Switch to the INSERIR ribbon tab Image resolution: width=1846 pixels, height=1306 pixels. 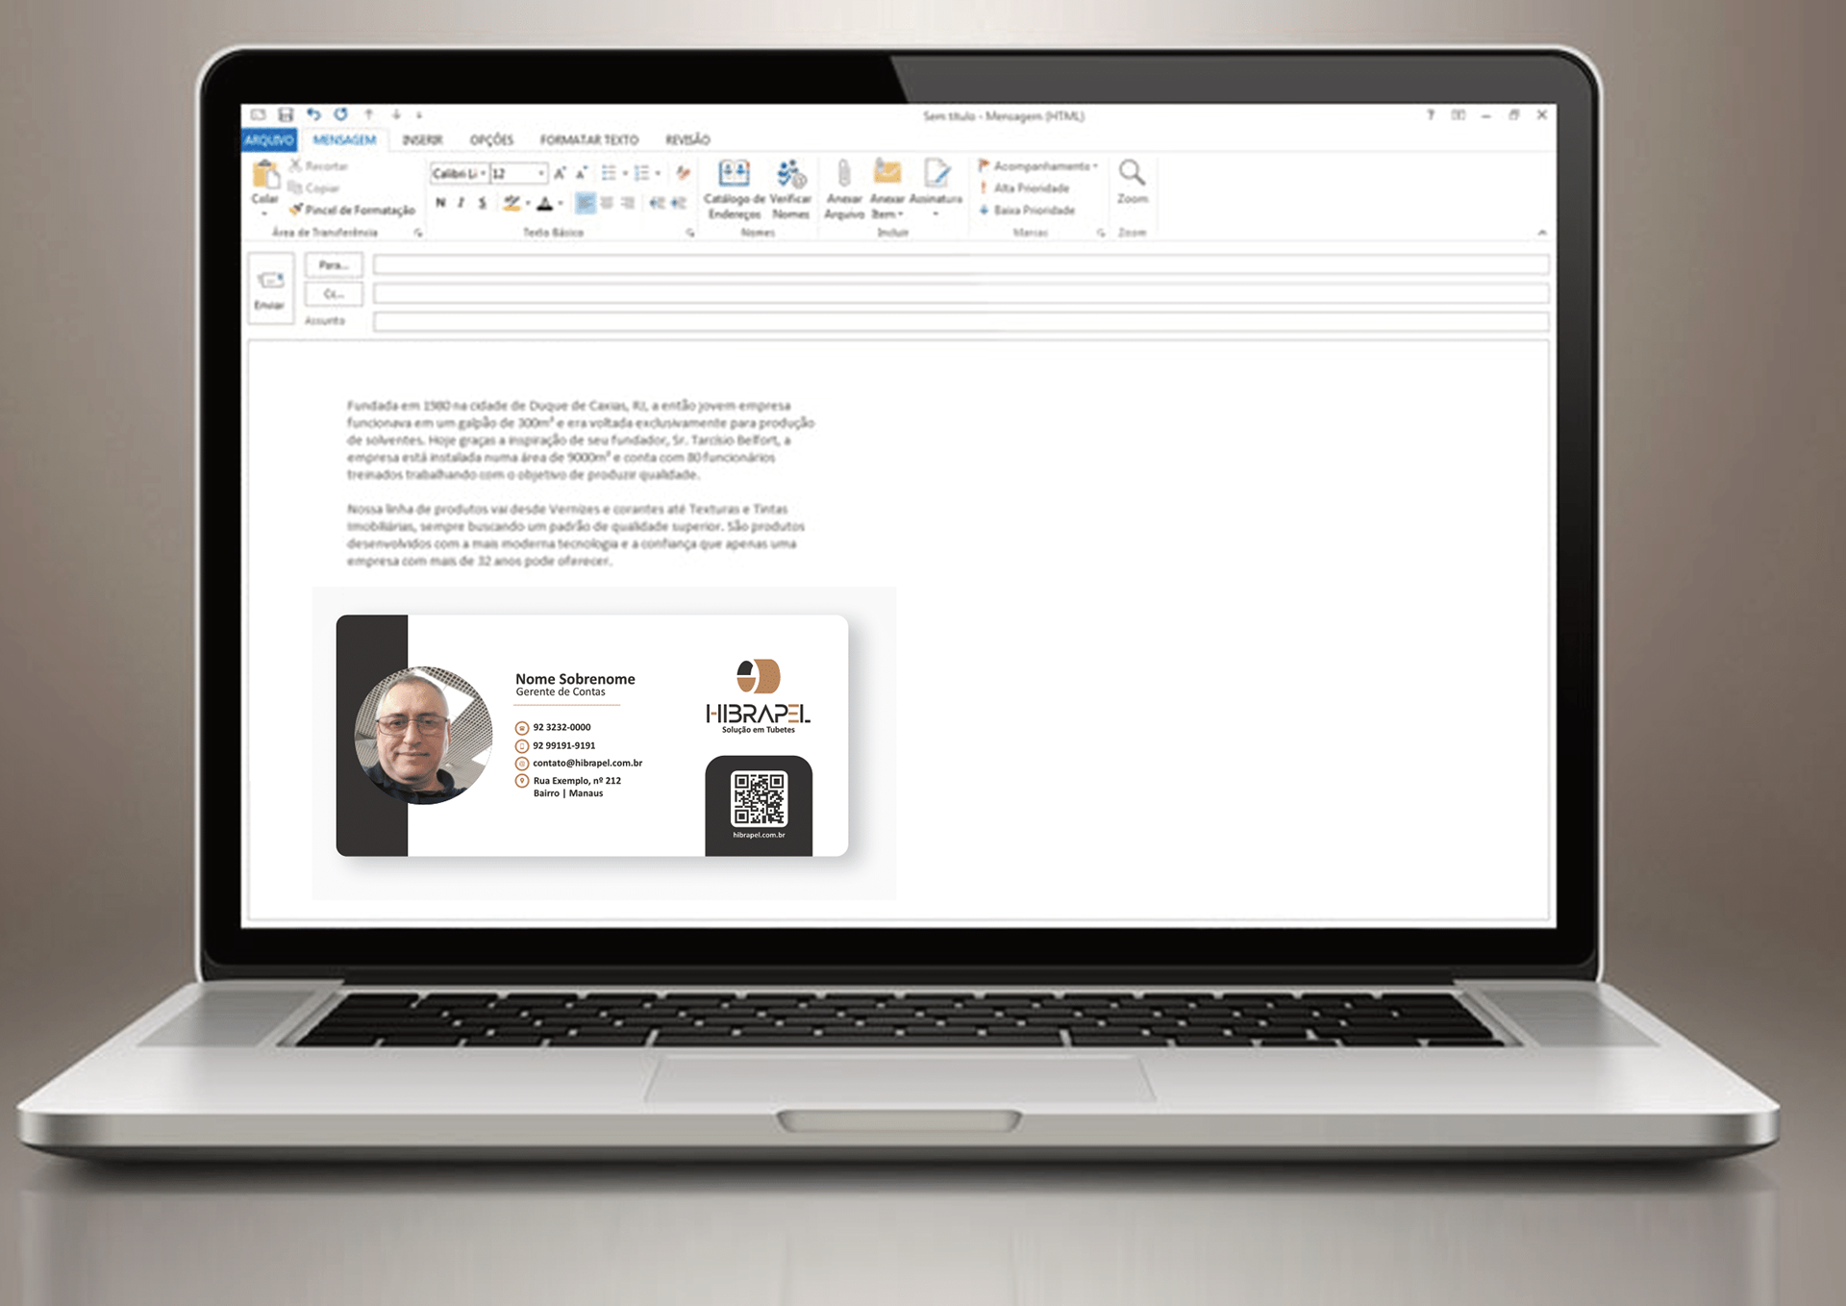click(x=422, y=140)
